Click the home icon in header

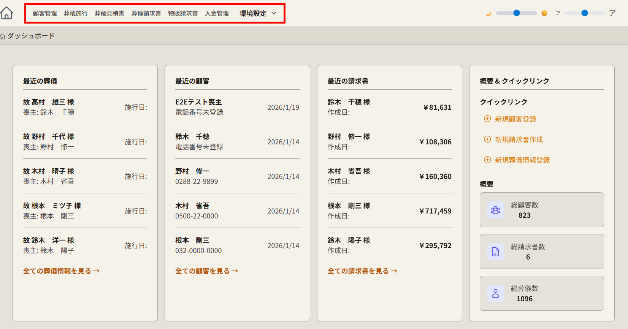pyautogui.click(x=7, y=13)
